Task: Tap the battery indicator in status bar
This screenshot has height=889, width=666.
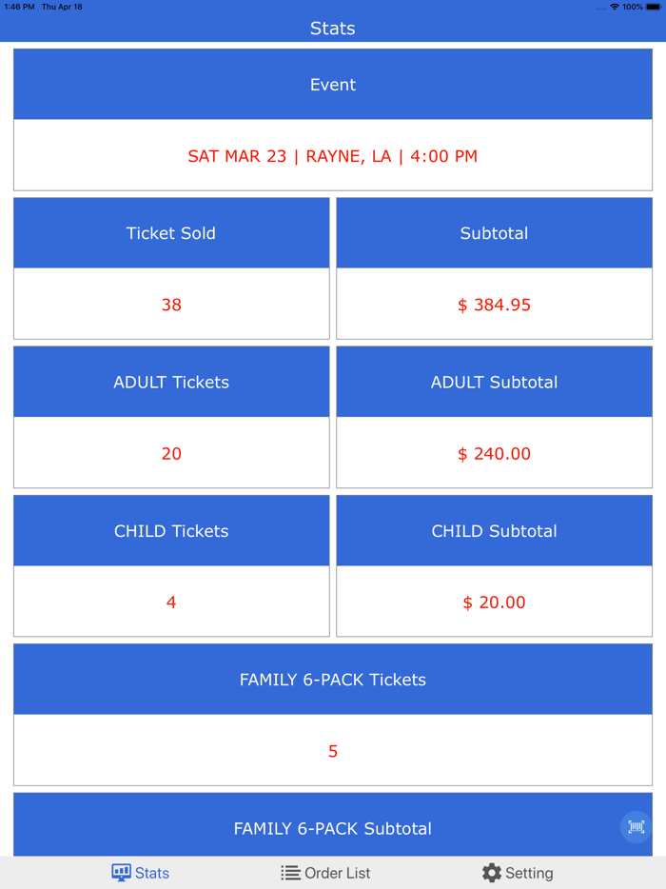Action: [x=655, y=7]
